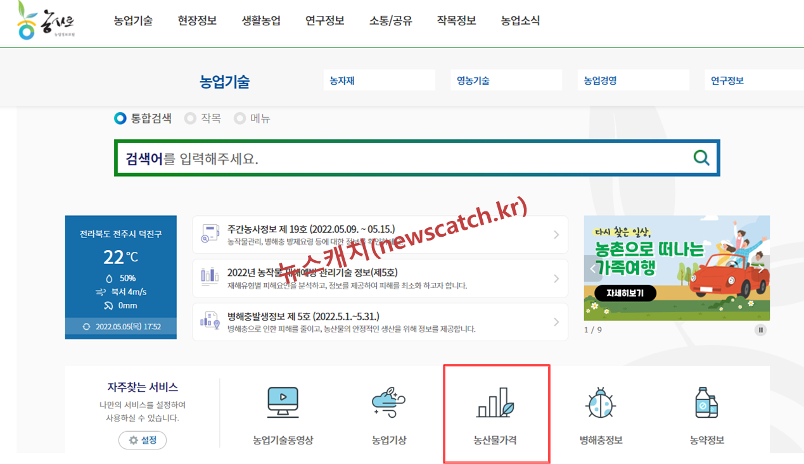
Task: Click the 병해충발생정보 document icon
Action: (209, 321)
